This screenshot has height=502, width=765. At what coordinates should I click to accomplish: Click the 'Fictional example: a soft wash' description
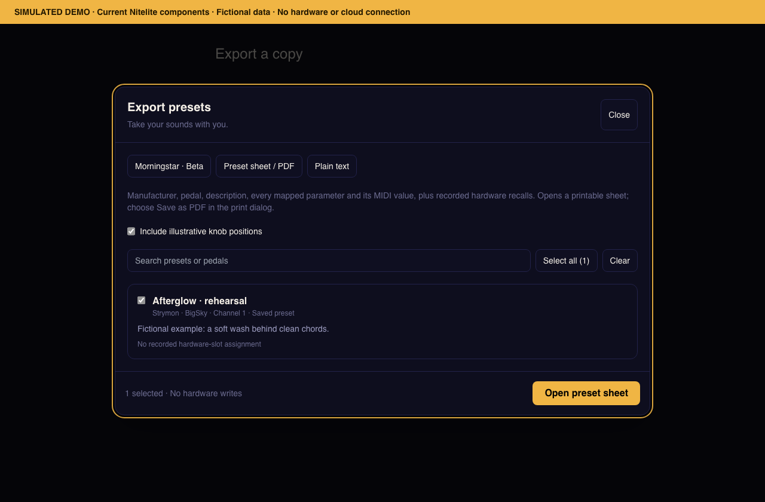[233, 329]
